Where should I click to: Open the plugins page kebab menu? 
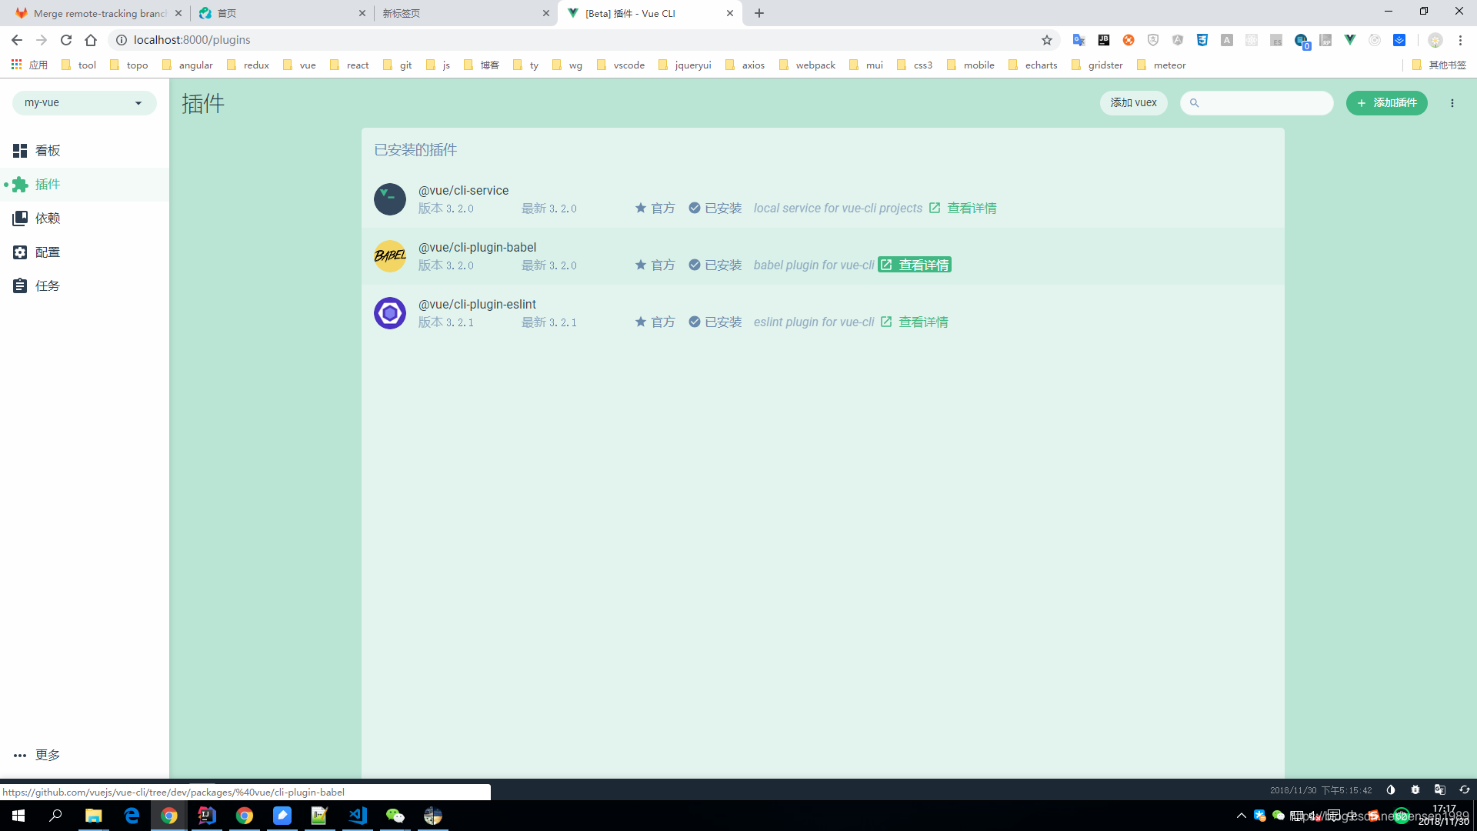(1452, 103)
